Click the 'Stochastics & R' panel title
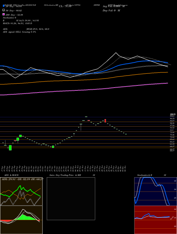This screenshot has width=177, height=234. [145, 175]
